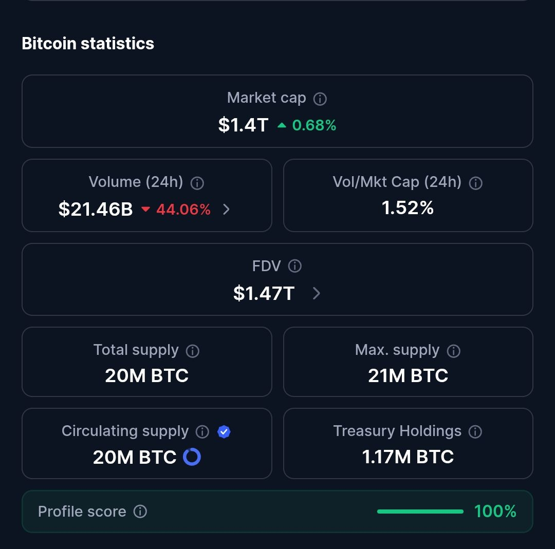
Task: Click the Circulating supply info icon
Action: (x=202, y=431)
